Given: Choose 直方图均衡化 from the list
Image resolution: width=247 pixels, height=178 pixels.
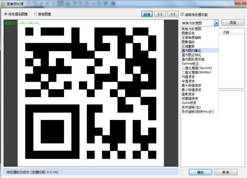Looking at the screenshot, I should pos(200,50).
